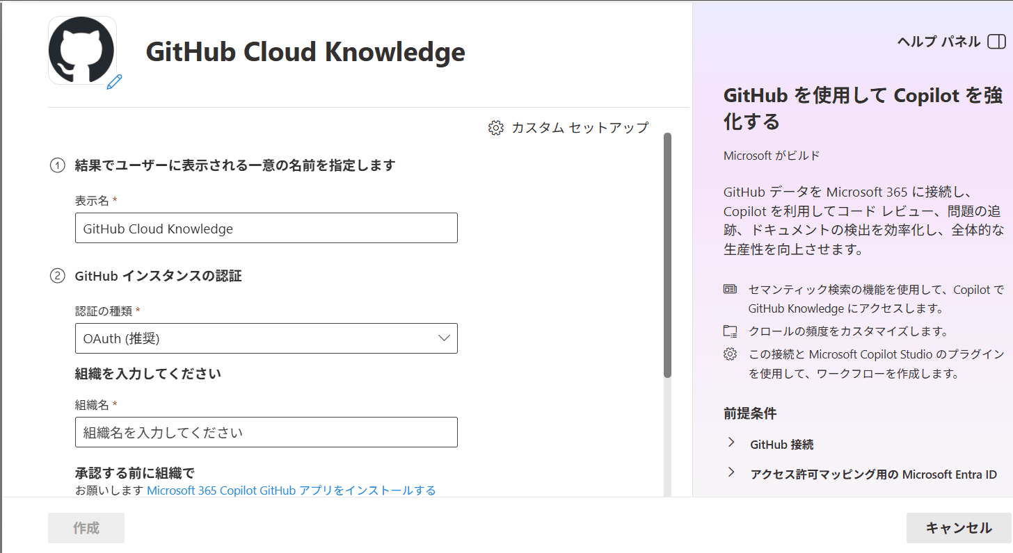
Task: Click the セマンティック検索 feature icon
Action: 730,289
